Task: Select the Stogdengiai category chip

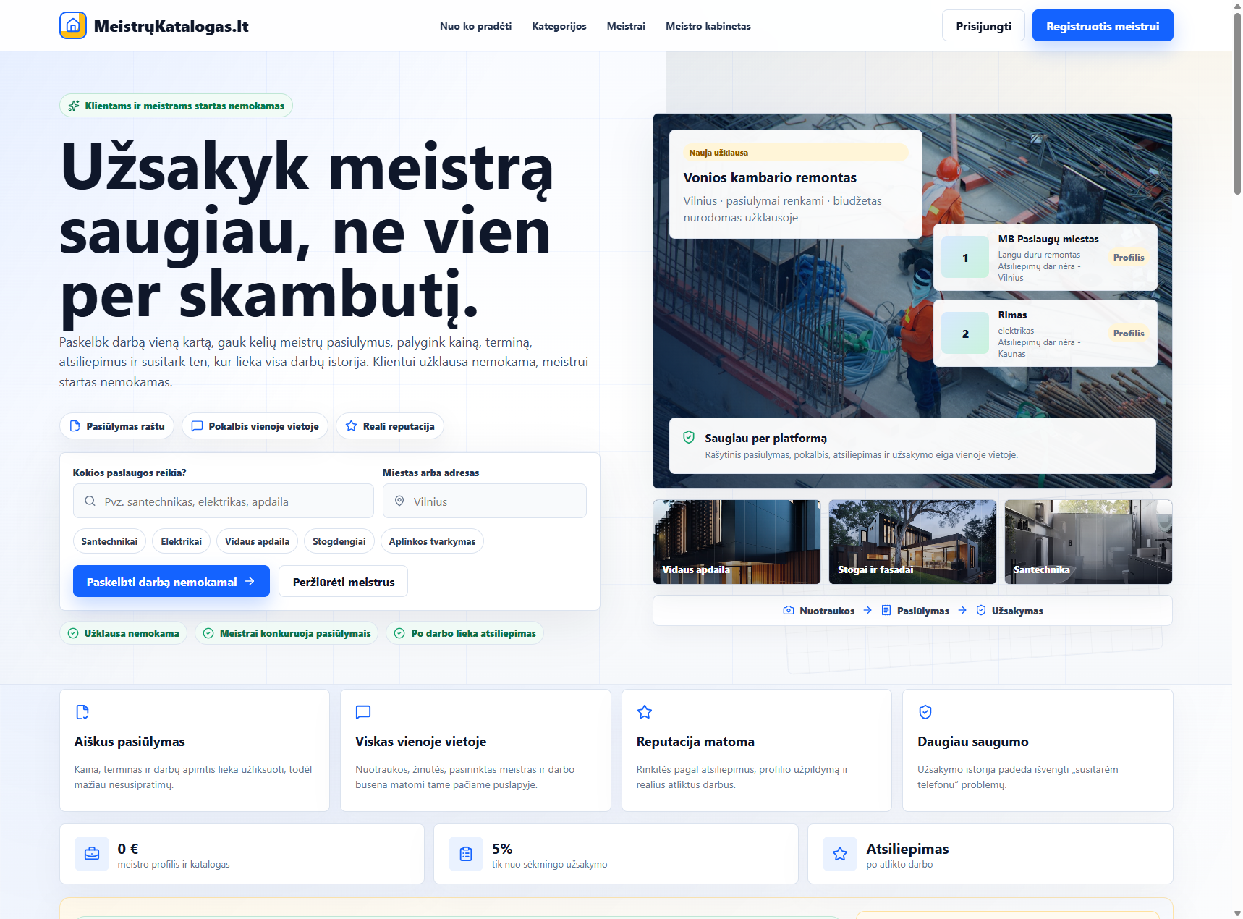Action: [x=339, y=541]
